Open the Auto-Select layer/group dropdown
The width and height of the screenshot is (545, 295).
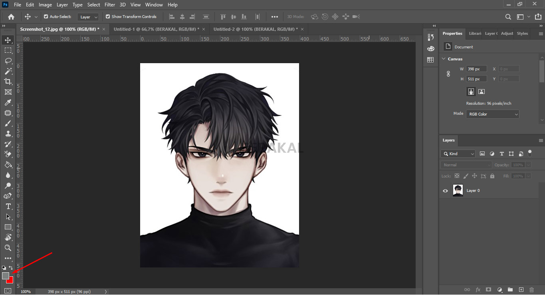[88, 17]
